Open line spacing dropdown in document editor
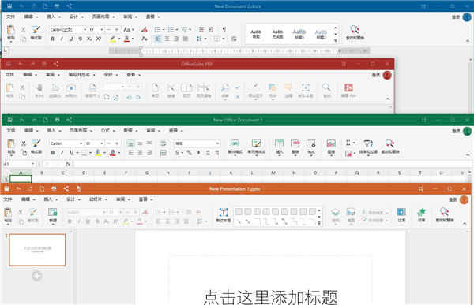This screenshot has height=305, width=474. 201,39
